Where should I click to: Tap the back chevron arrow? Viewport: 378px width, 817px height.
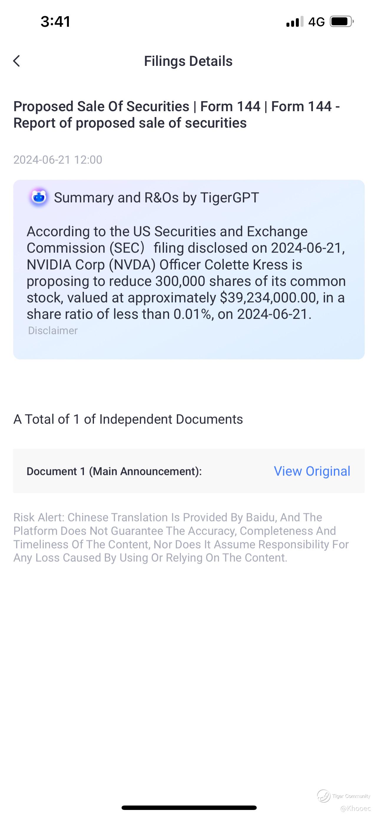pos(16,61)
